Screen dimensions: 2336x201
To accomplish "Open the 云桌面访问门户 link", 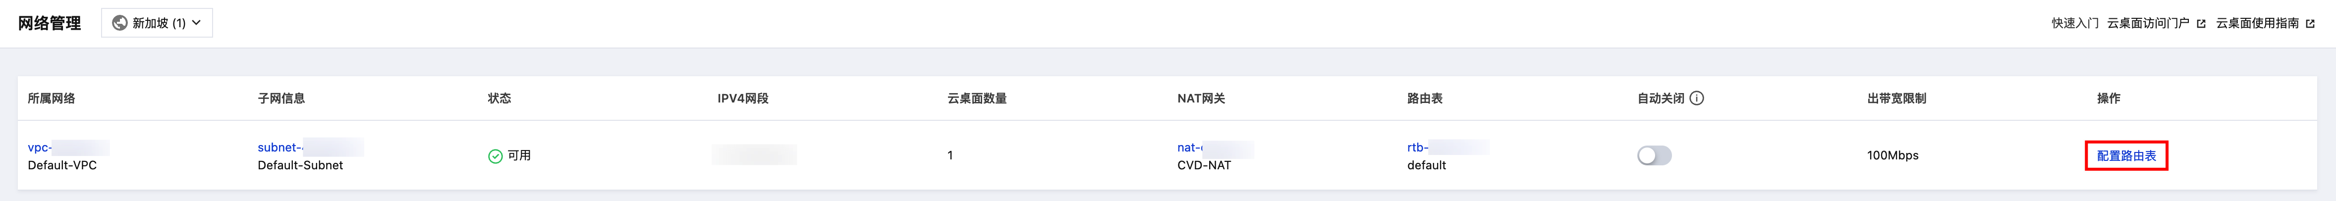I will 2146,24.
